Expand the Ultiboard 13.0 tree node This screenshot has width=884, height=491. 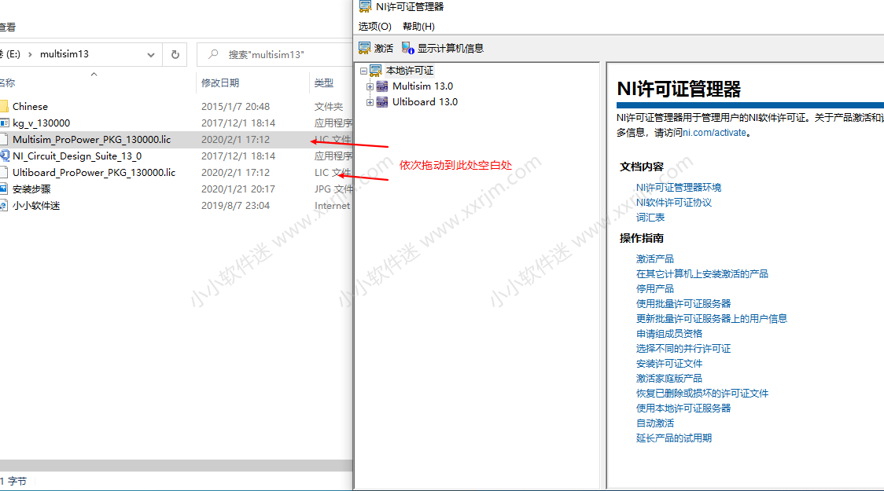tap(370, 102)
